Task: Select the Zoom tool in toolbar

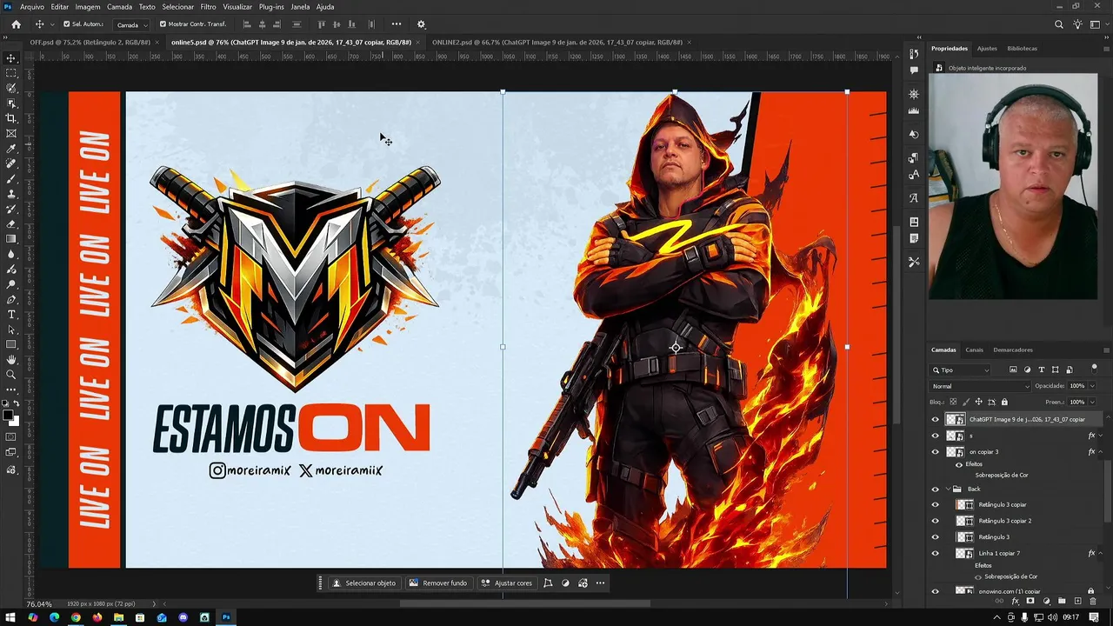Action: pyautogui.click(x=11, y=375)
